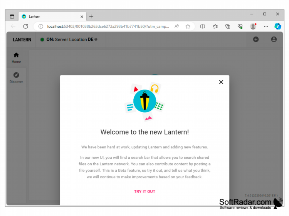Open the Settings and more ellipsis menu
Screen dimensions: 289x216
[266, 27]
